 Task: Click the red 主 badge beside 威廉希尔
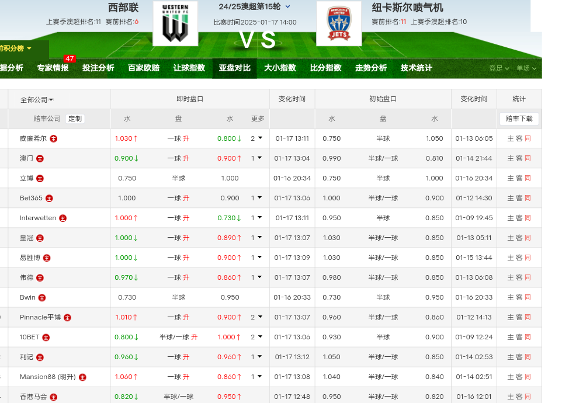(x=53, y=138)
